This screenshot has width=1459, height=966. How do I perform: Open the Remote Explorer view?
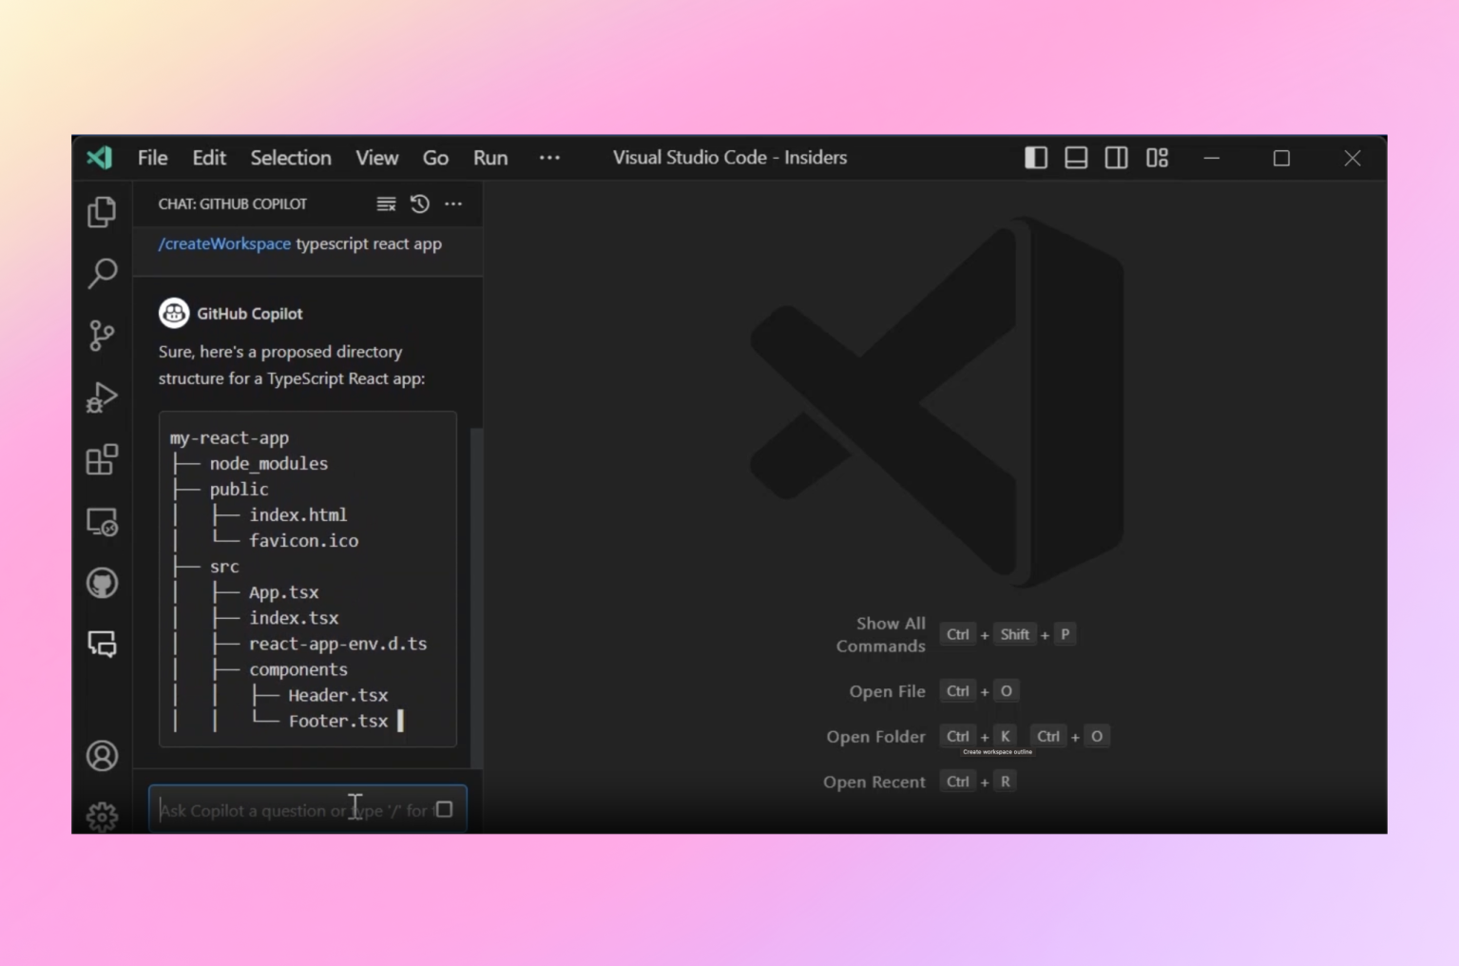(x=102, y=521)
